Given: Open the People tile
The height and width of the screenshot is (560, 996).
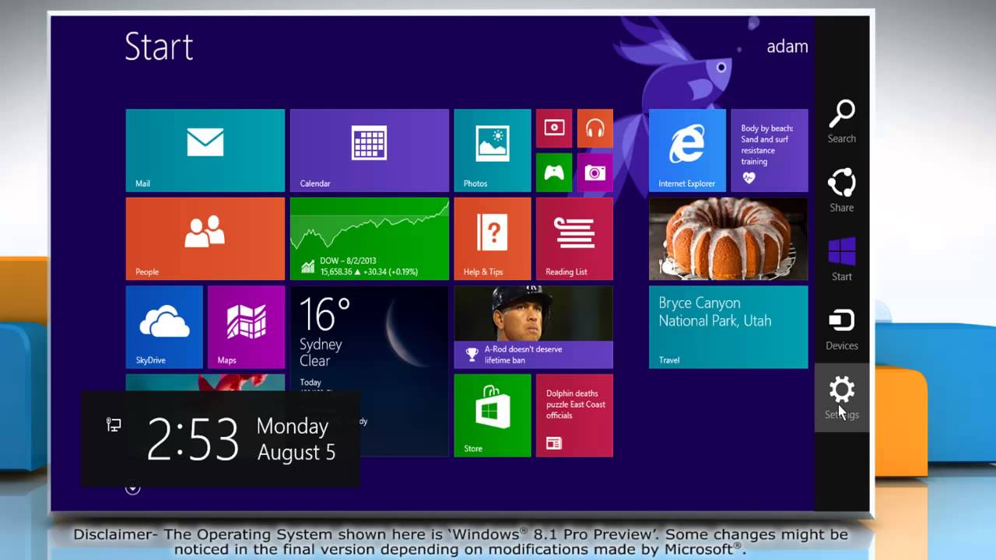Looking at the screenshot, I should [205, 239].
